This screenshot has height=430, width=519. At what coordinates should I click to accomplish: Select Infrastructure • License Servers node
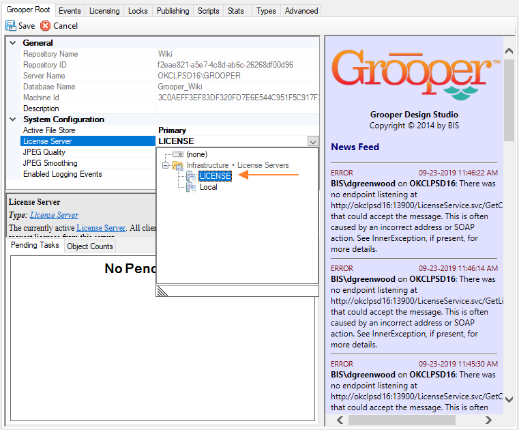point(237,165)
